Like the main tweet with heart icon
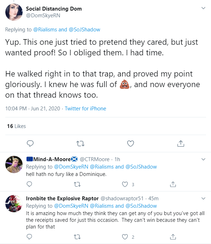The image size is (211, 244). coord(130,144)
